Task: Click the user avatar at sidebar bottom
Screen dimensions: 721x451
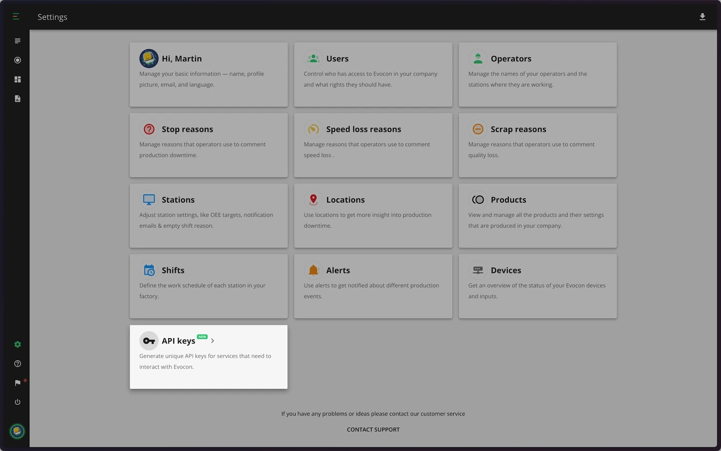Action: [17, 431]
